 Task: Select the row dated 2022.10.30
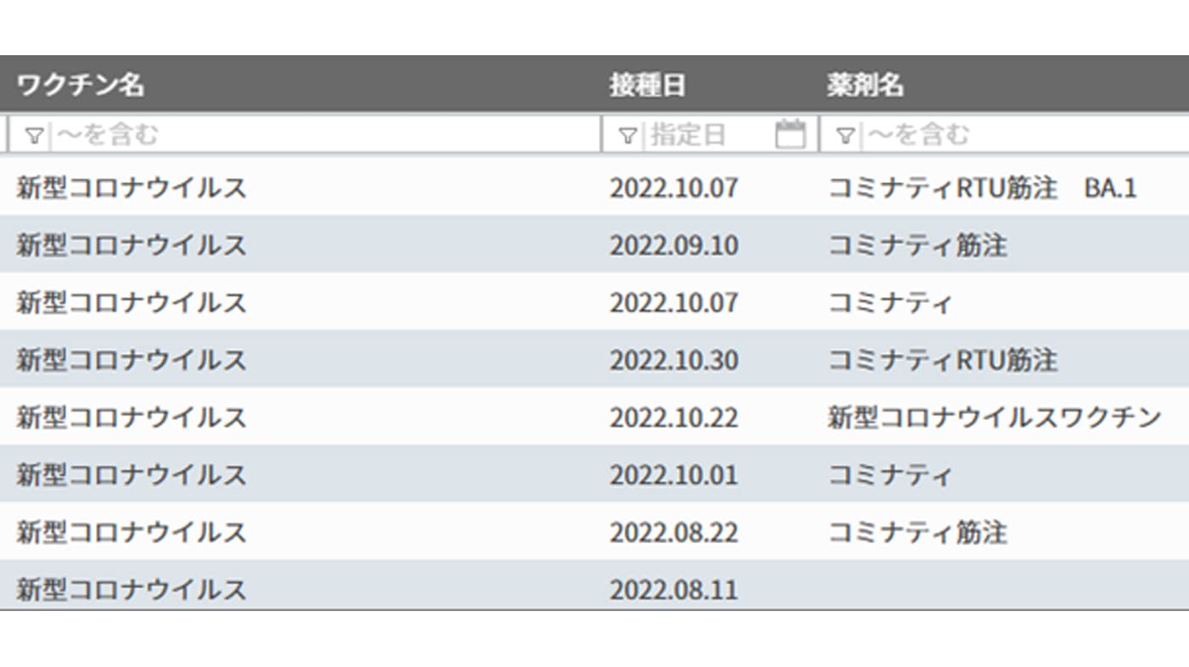coord(594,359)
